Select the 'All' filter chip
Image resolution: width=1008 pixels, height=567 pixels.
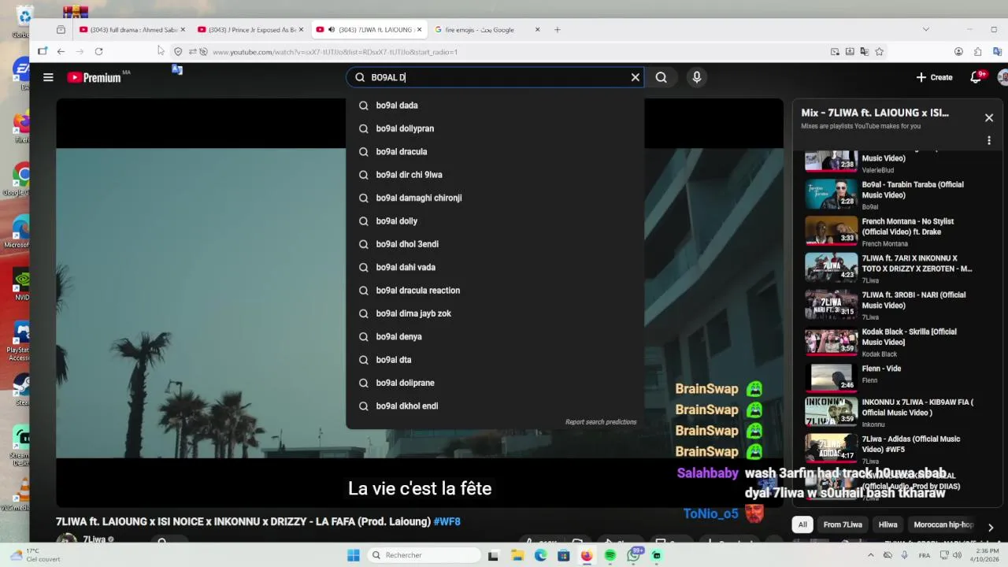click(x=802, y=524)
